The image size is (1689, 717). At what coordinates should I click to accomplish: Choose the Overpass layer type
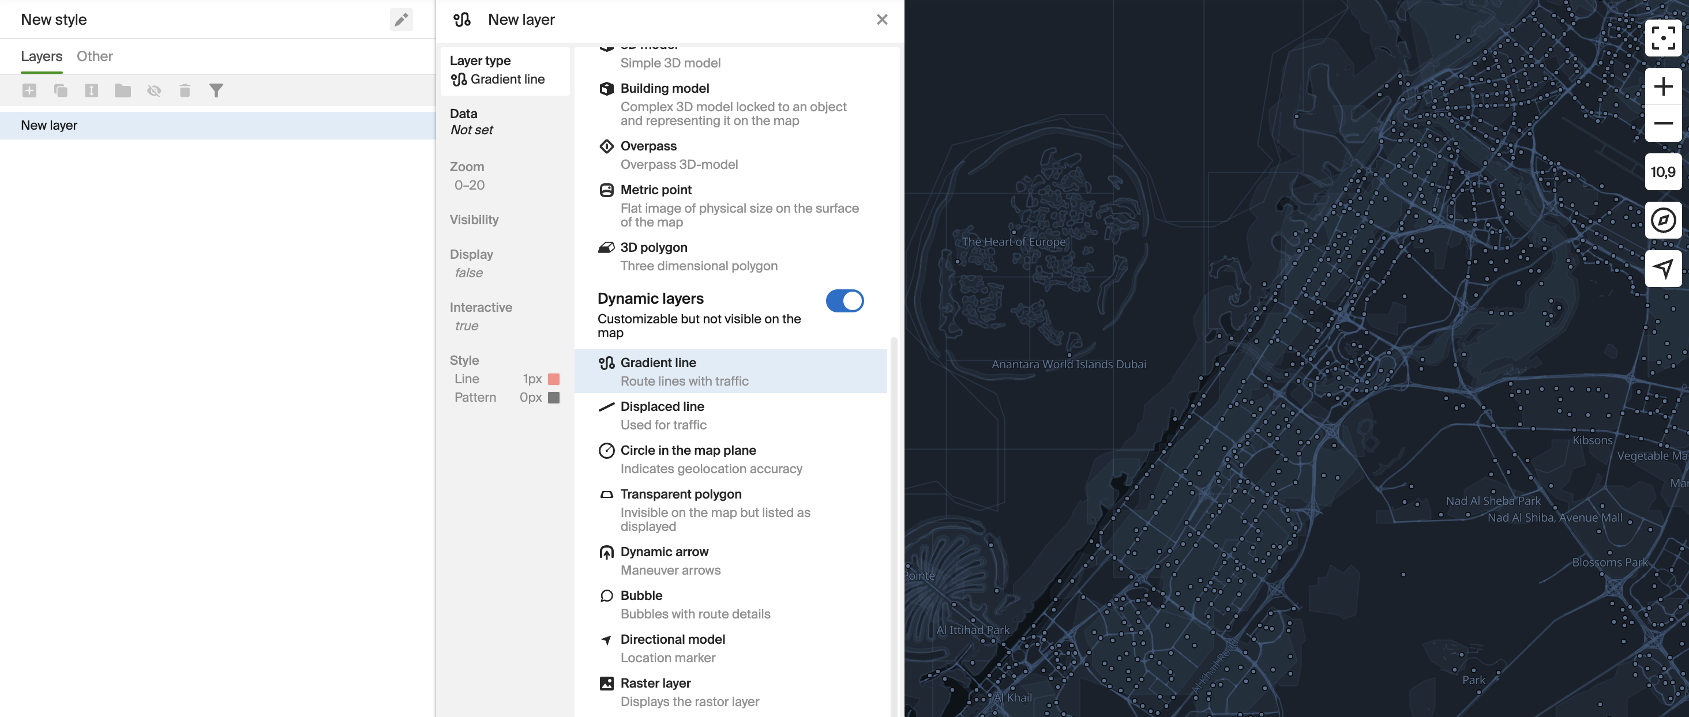click(x=730, y=154)
